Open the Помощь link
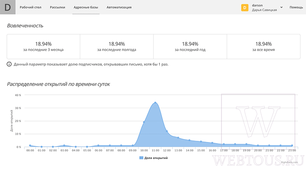 (x=296, y=7)
